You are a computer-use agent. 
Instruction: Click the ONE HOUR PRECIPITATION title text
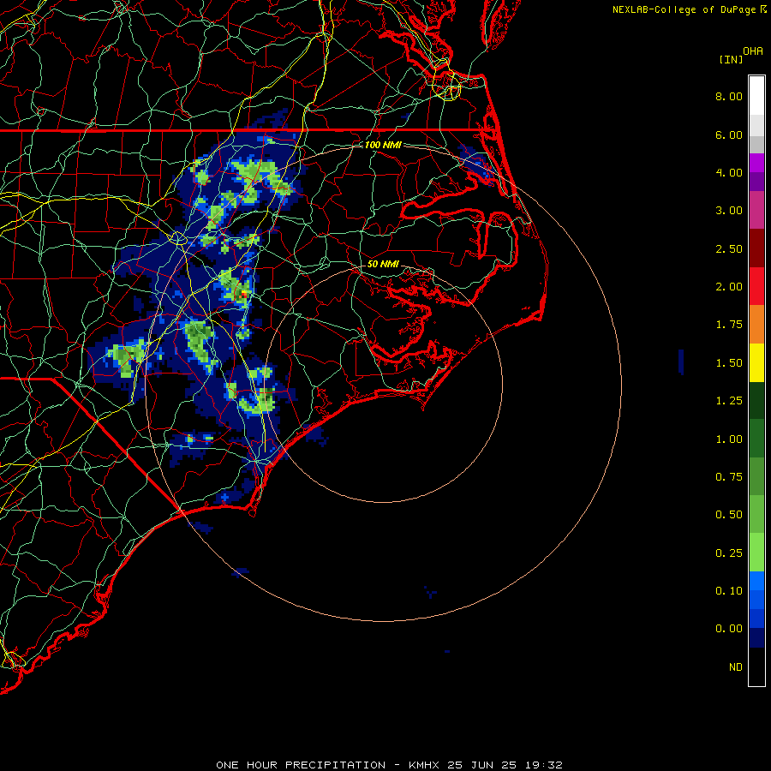pos(301,765)
